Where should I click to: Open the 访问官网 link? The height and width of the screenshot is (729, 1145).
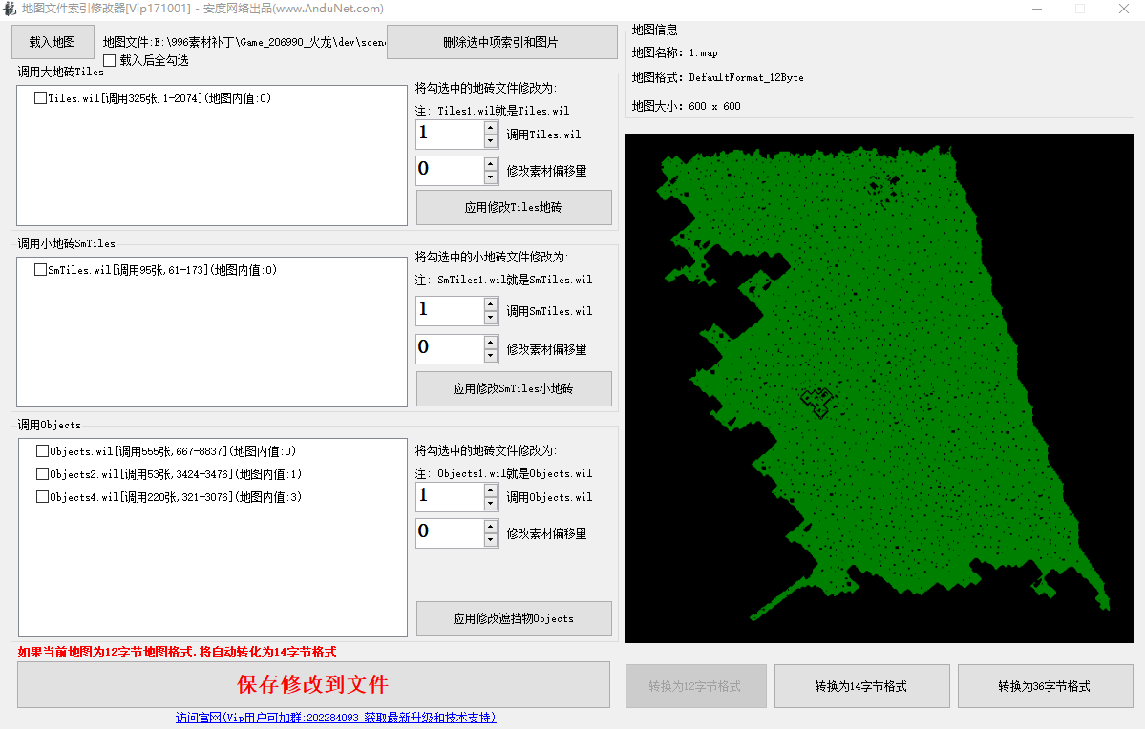point(335,718)
